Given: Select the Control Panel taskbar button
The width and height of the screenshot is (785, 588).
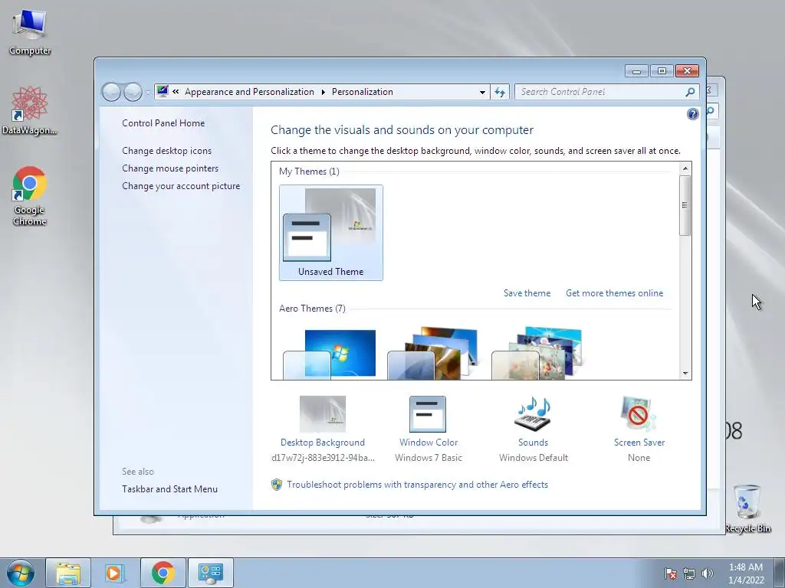Looking at the screenshot, I should (x=210, y=573).
